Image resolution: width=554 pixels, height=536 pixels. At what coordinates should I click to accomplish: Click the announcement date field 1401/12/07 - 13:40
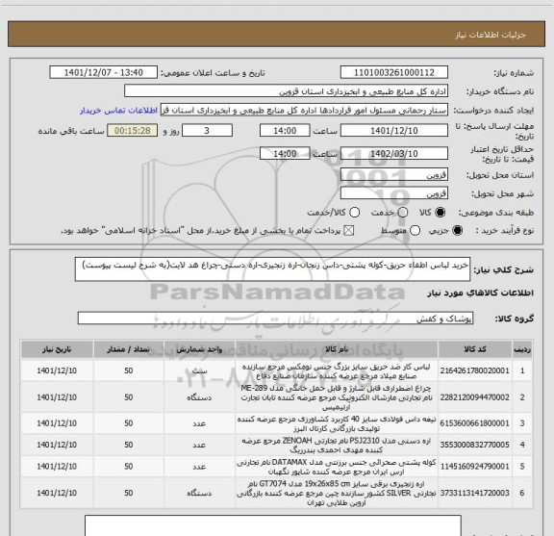[104, 72]
